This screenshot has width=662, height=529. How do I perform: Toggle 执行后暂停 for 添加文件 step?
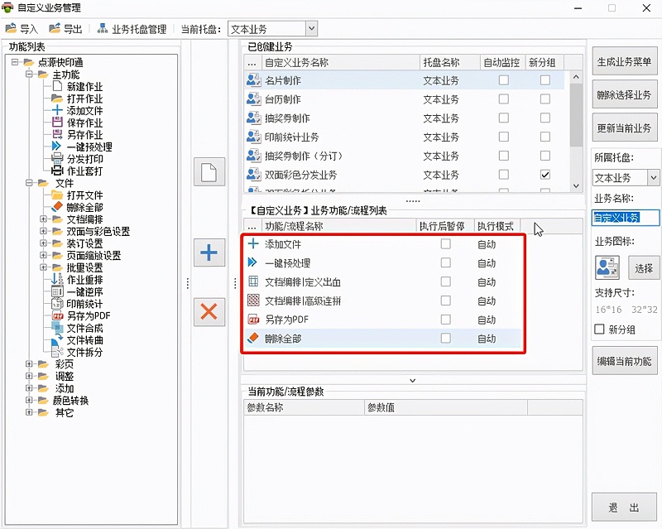click(x=445, y=243)
